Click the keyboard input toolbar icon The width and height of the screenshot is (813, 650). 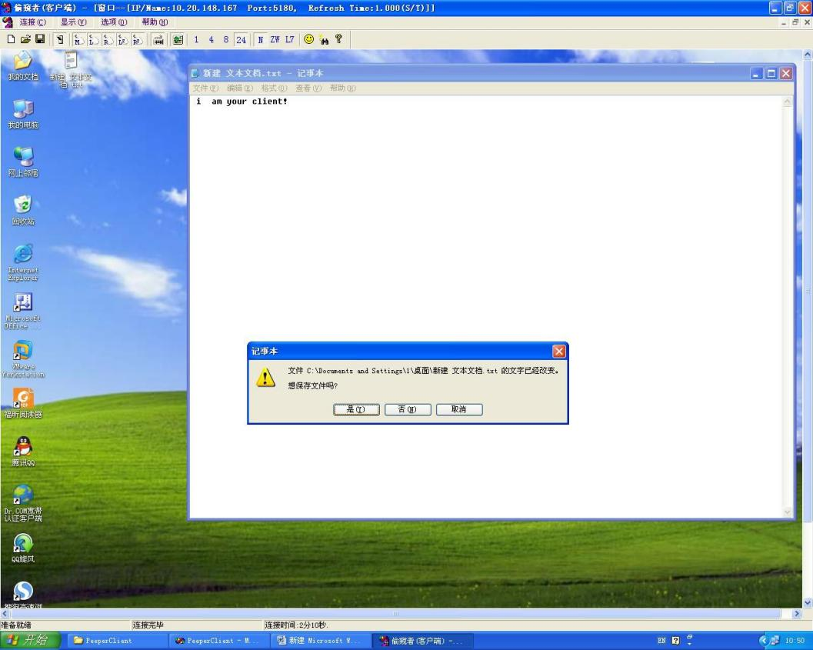[158, 39]
